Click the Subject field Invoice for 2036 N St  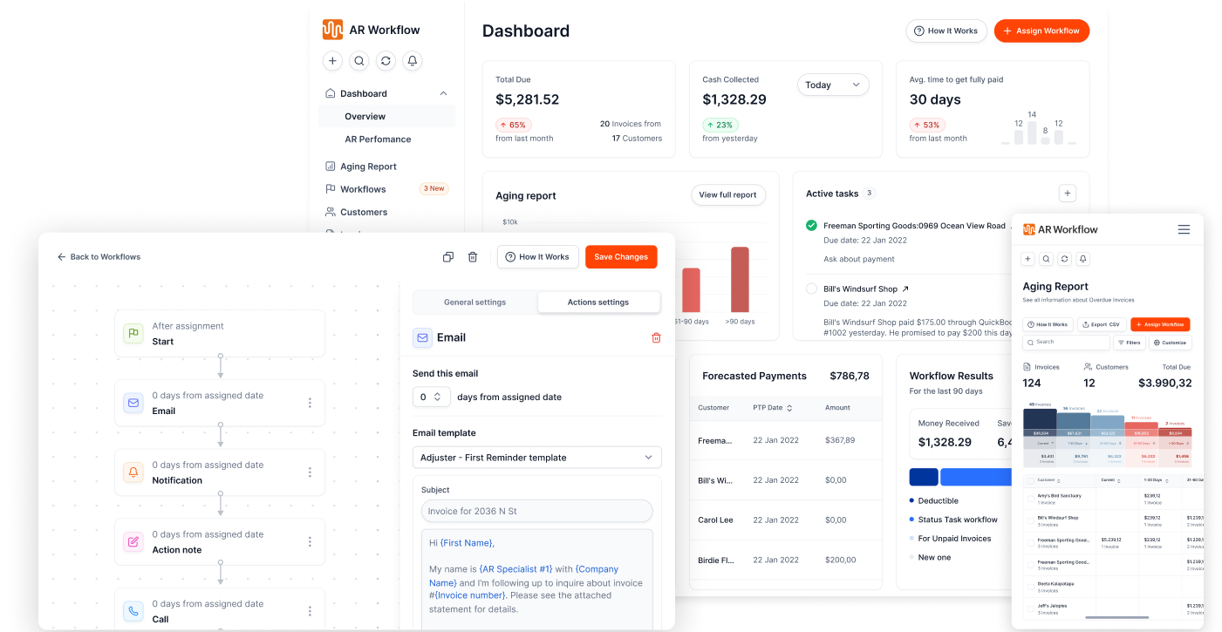coord(536,511)
